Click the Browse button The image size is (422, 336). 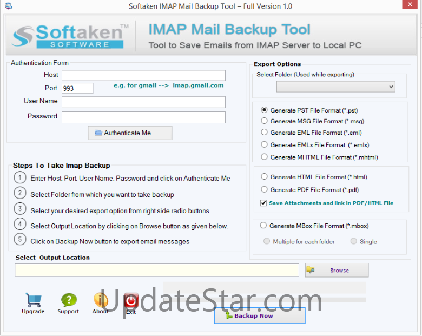click(x=337, y=271)
